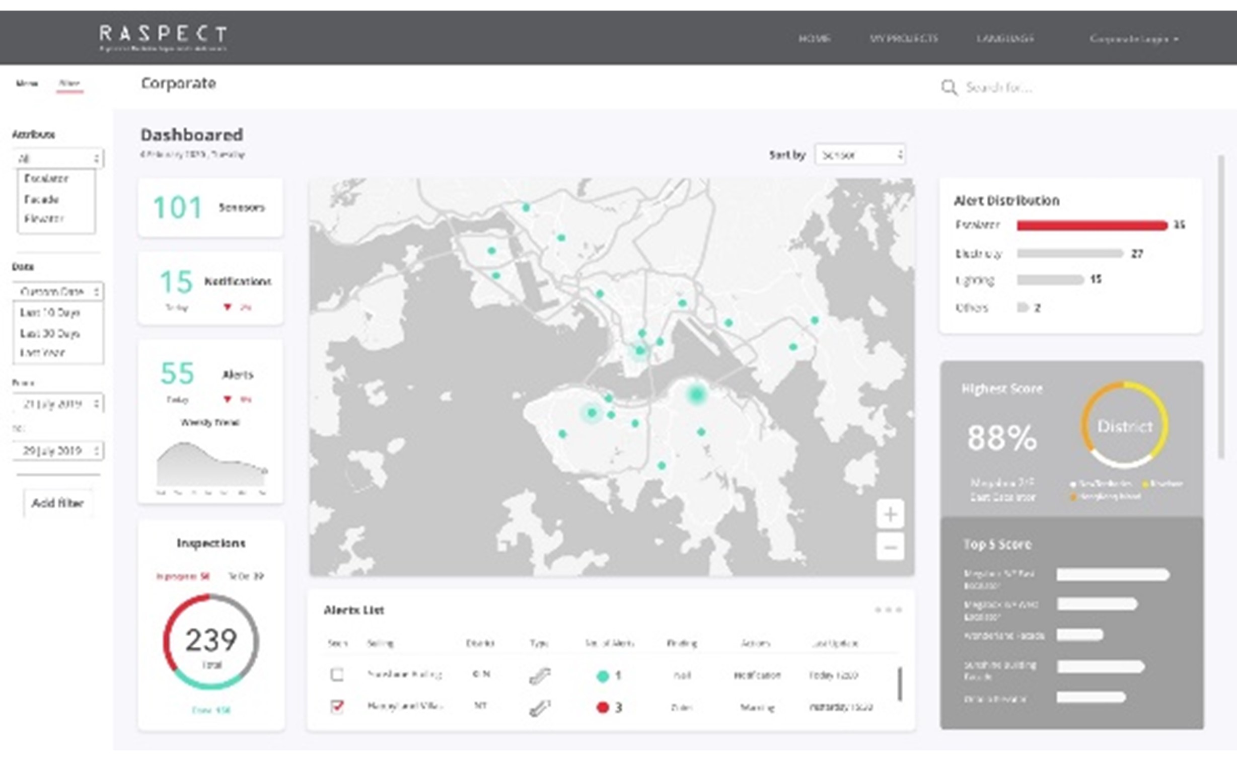Viewport: 1237px width, 761px height.
Task: Open the From date 21 July 2019 selector
Action: pyautogui.click(x=58, y=404)
